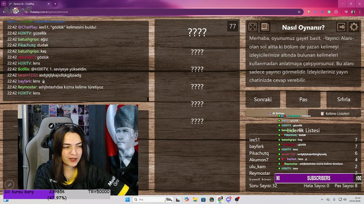364x204 pixels.
Task: Show hidden system tray icons
Action: point(322,199)
